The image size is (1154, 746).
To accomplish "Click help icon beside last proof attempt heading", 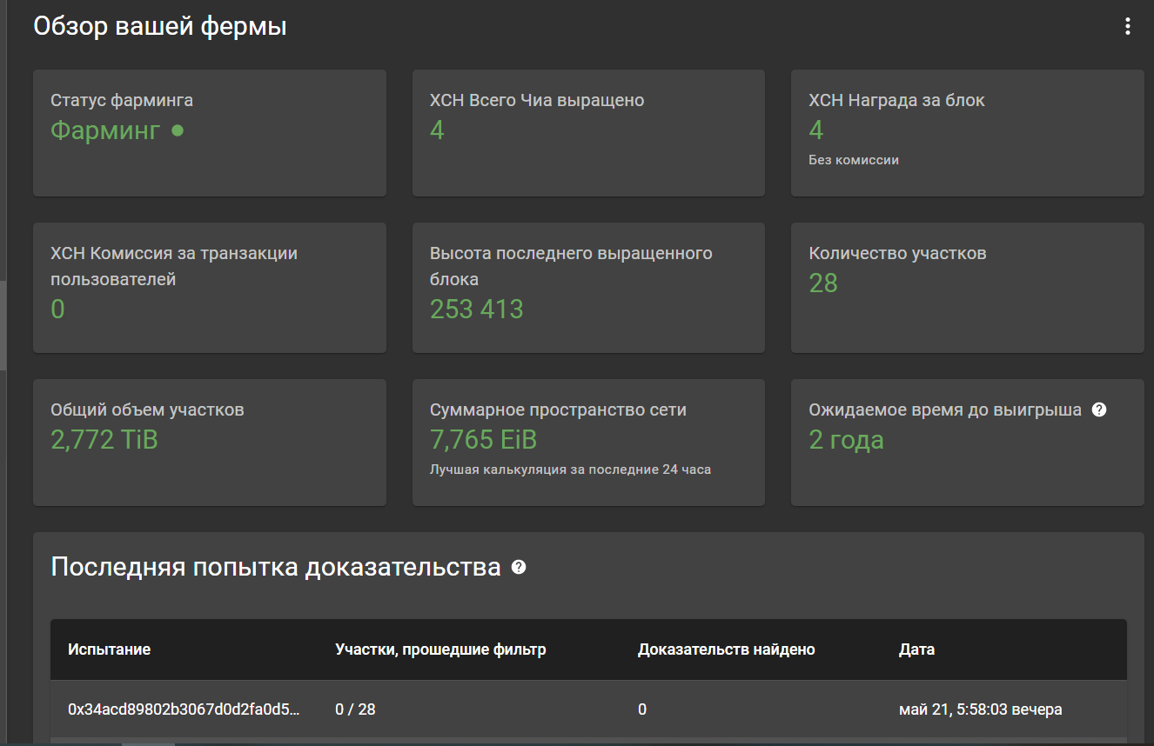I will [519, 567].
